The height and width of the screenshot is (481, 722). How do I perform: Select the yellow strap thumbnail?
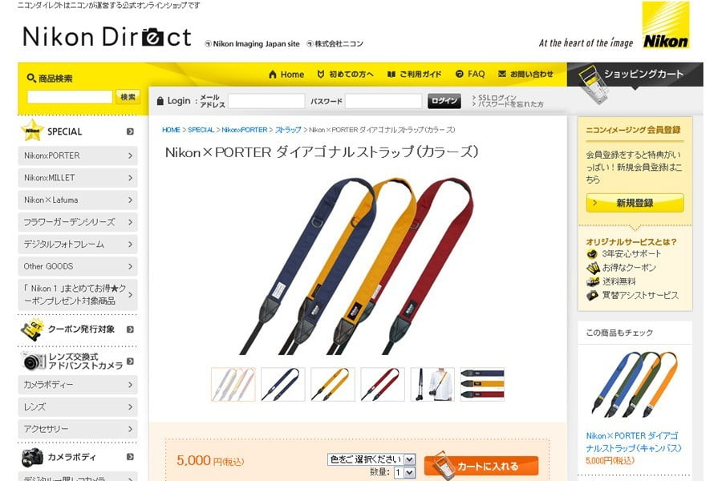[x=332, y=384]
